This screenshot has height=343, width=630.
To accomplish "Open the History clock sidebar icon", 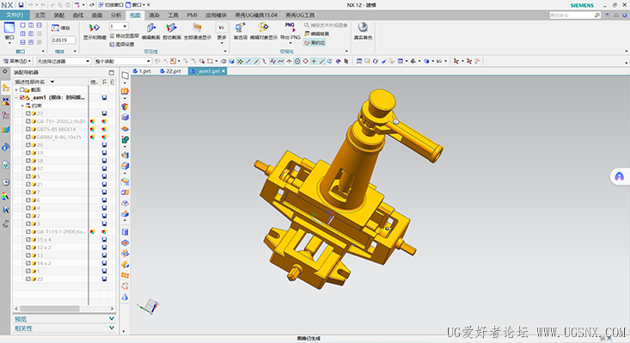I will click(x=6, y=182).
